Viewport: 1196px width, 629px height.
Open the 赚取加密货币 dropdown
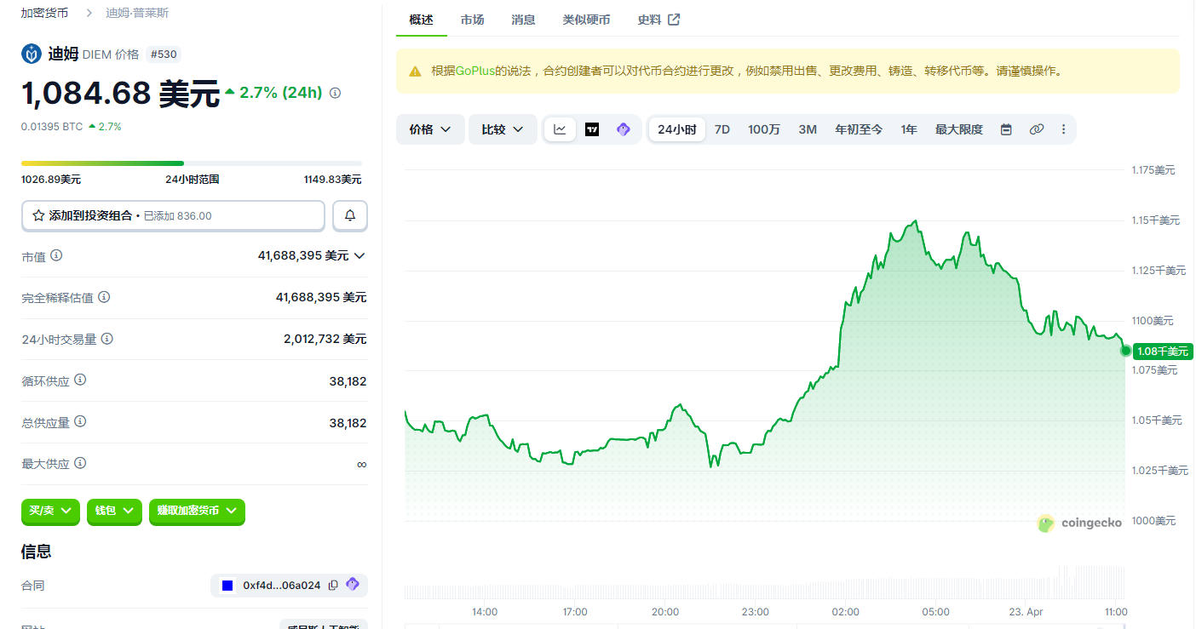tap(197, 511)
